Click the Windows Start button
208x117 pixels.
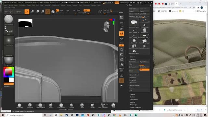pos(3,115)
